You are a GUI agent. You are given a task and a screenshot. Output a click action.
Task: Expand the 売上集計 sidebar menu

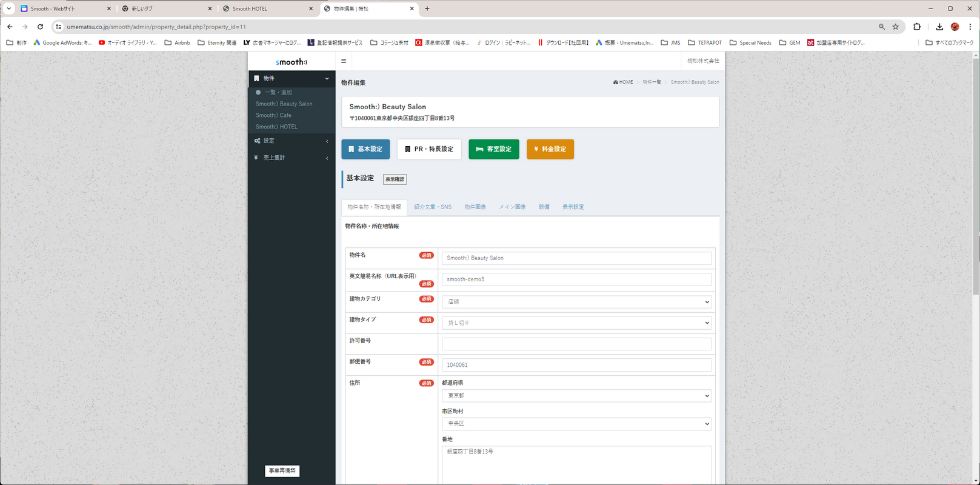[x=292, y=158]
